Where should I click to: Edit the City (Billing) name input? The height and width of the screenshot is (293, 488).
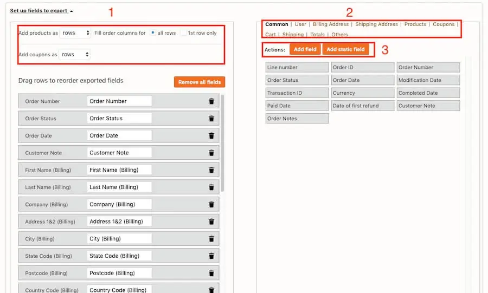(x=119, y=239)
